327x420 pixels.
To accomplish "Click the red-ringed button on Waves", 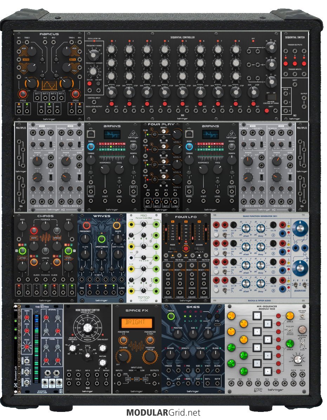I will pos(86,225).
